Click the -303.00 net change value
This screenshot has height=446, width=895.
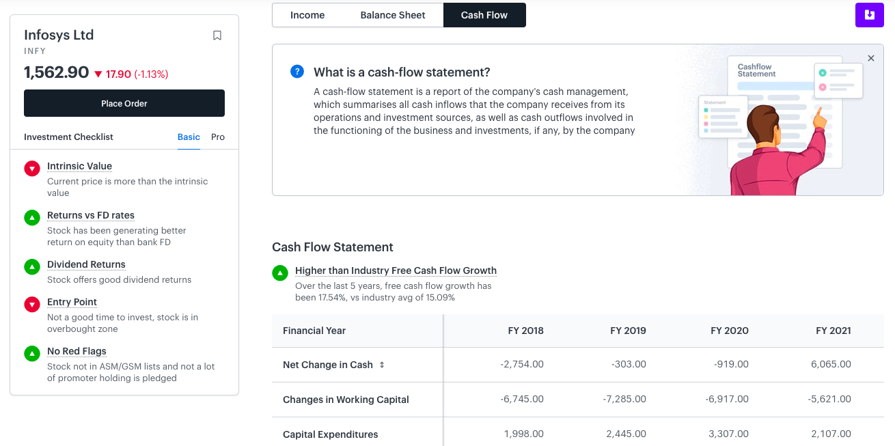click(x=629, y=364)
